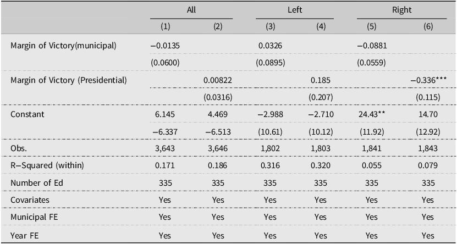Click the 'All' column group header
This screenshot has height=244, width=457.
191,10
